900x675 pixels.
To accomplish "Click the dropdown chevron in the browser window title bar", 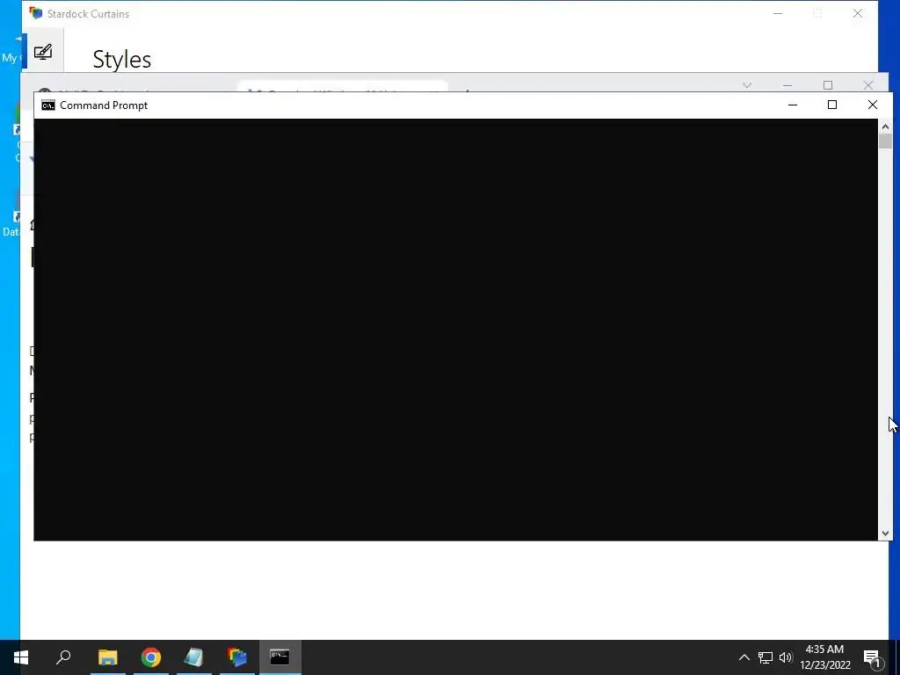I will pyautogui.click(x=747, y=85).
